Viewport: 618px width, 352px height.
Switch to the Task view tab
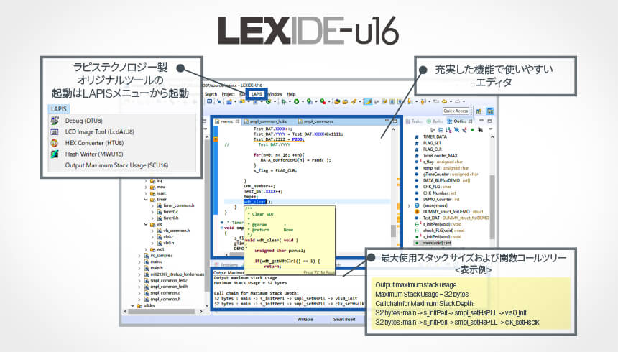point(415,121)
